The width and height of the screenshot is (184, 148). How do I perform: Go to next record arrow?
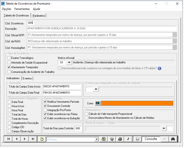pyautogui.click(x=25, y=139)
